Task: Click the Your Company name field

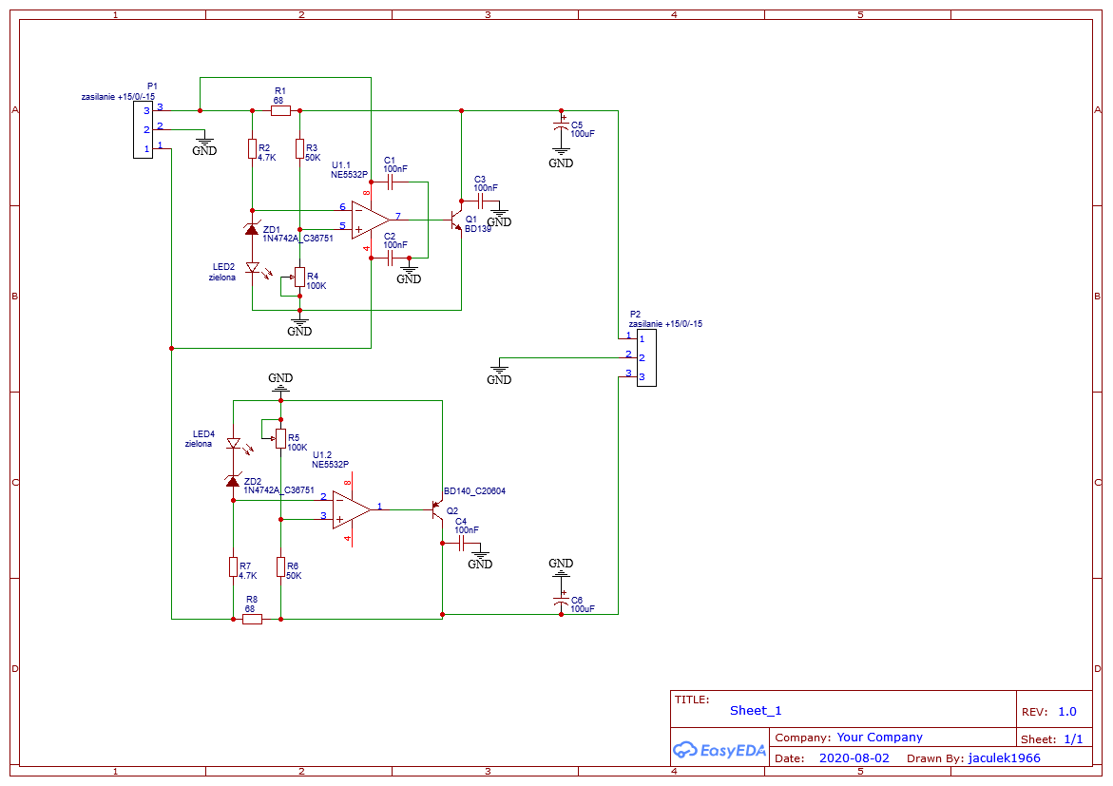Action: pos(879,737)
